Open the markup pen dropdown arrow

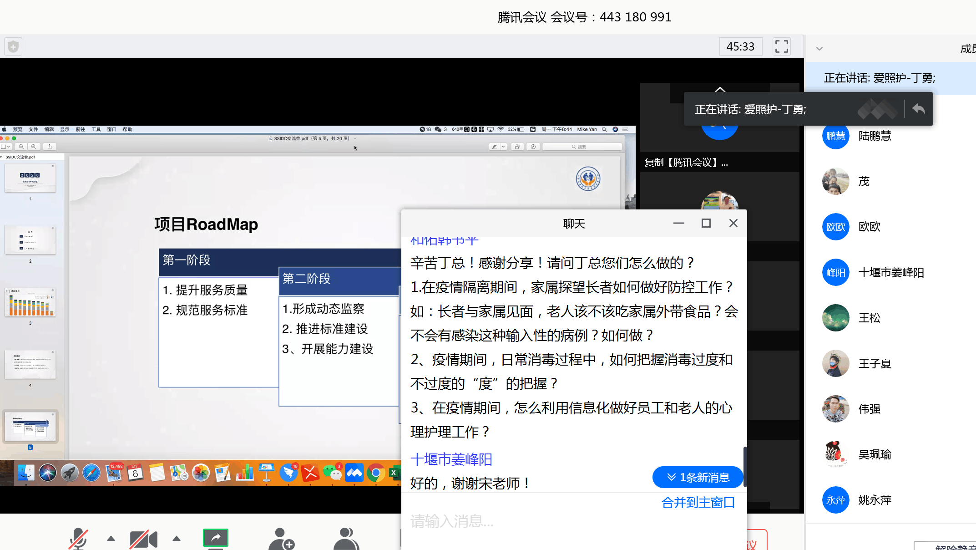(x=503, y=147)
